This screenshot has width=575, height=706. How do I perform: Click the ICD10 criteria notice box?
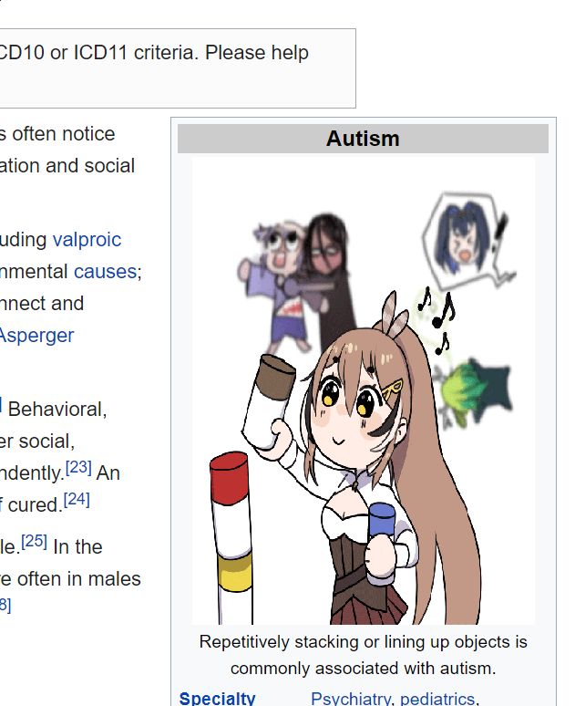[x=178, y=68]
